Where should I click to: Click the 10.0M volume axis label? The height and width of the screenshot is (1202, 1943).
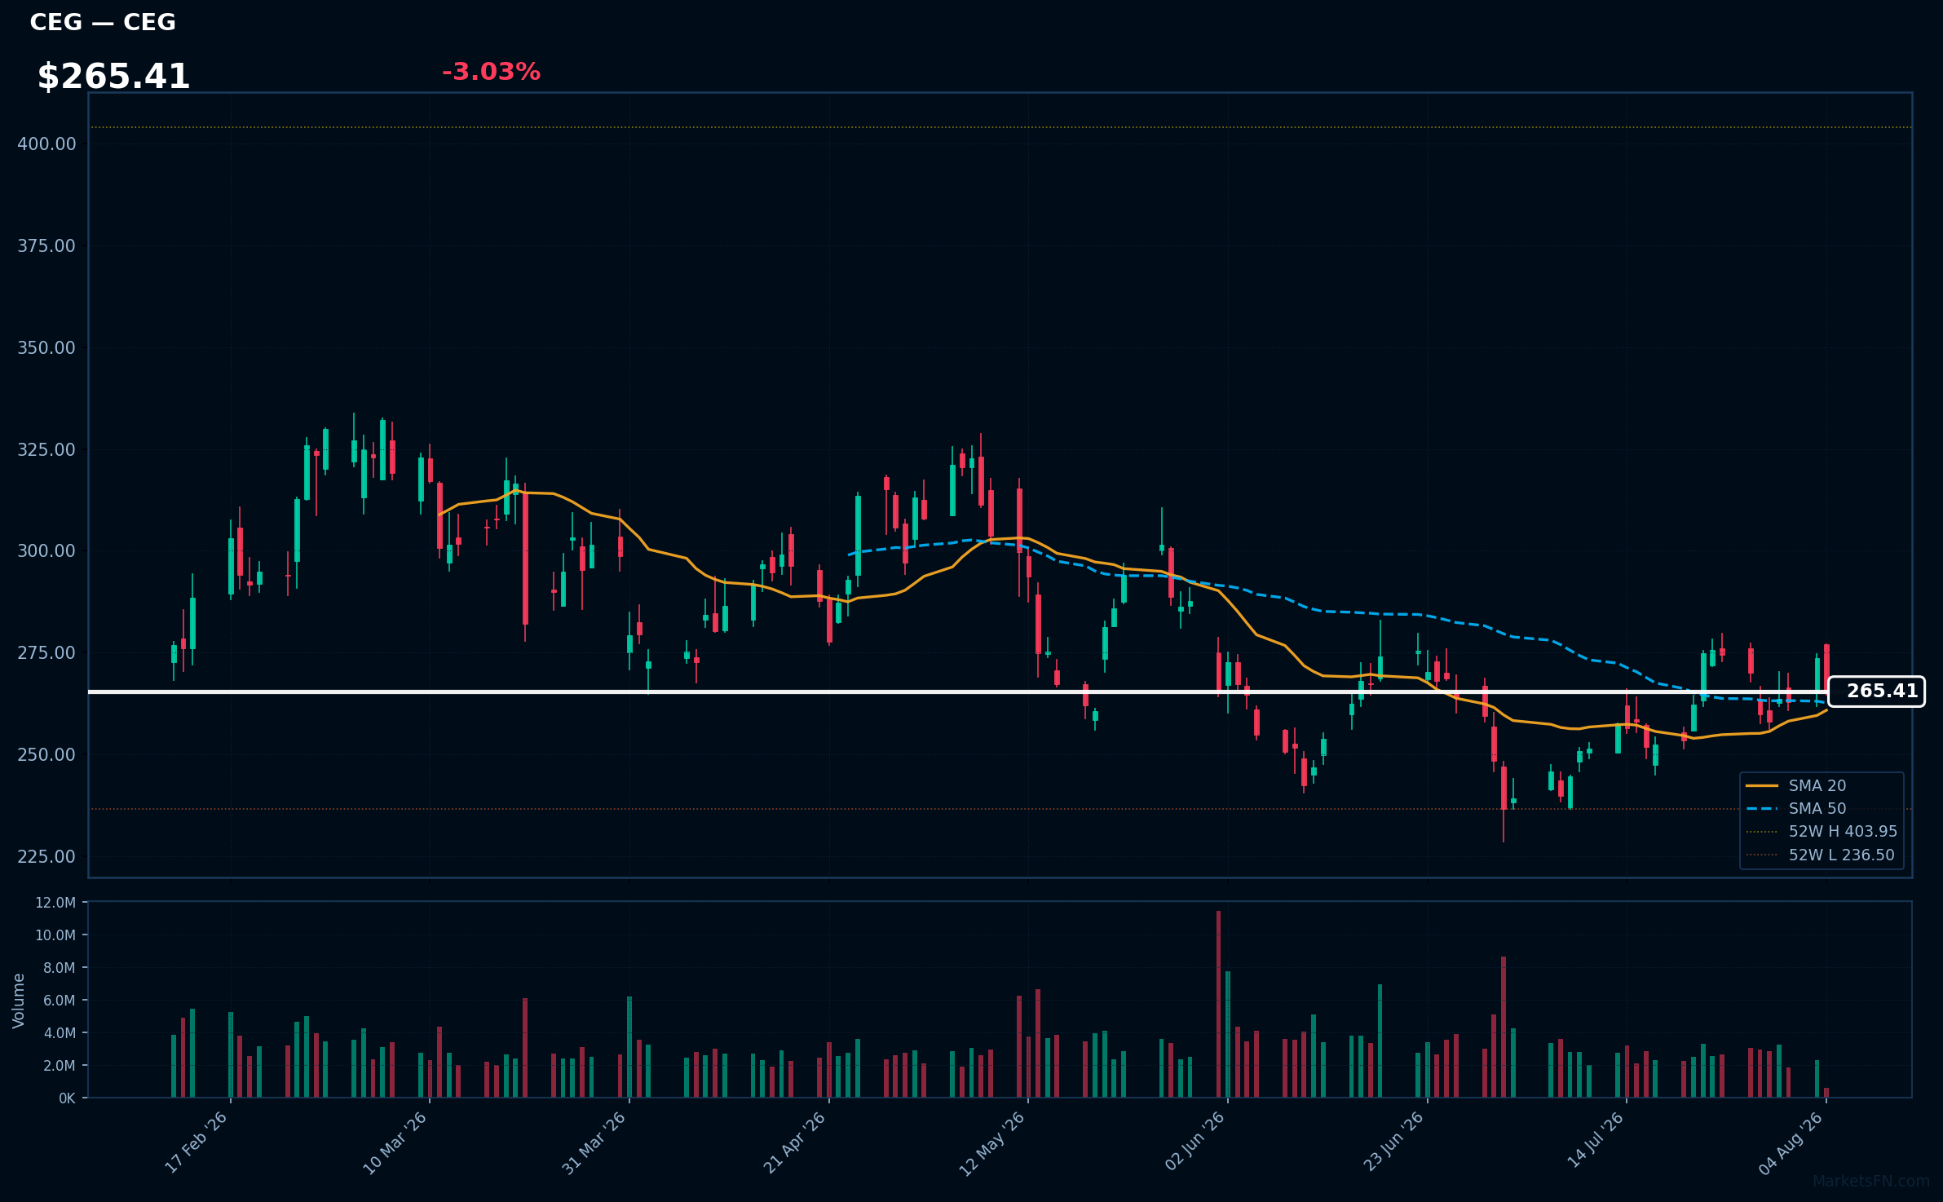pyautogui.click(x=55, y=935)
